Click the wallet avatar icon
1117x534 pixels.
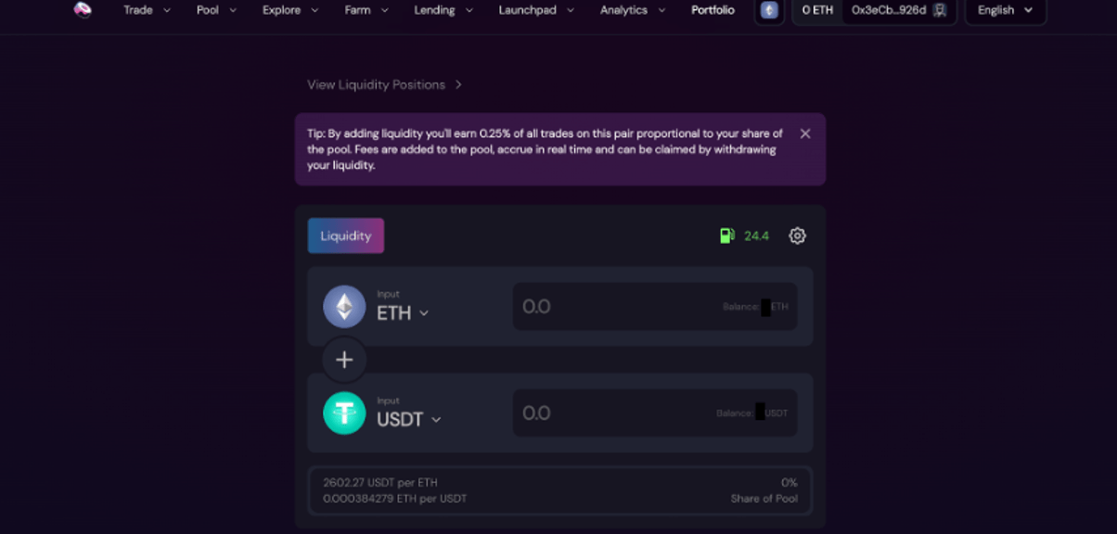pyautogui.click(x=940, y=10)
